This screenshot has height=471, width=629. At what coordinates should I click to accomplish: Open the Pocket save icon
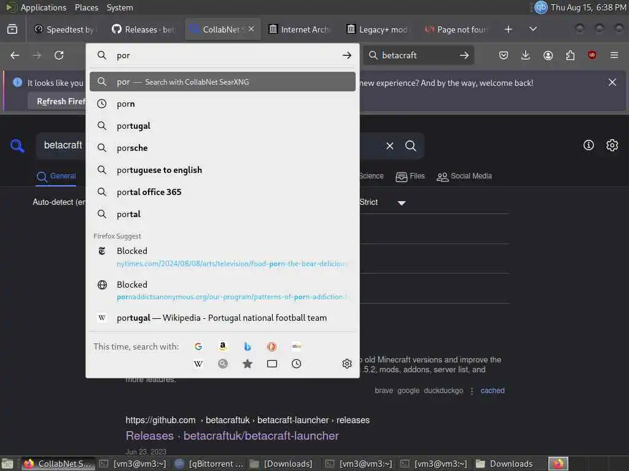pyautogui.click(x=504, y=55)
